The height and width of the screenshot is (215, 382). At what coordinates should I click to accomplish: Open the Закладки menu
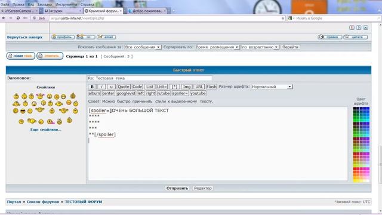pyautogui.click(x=45, y=4)
